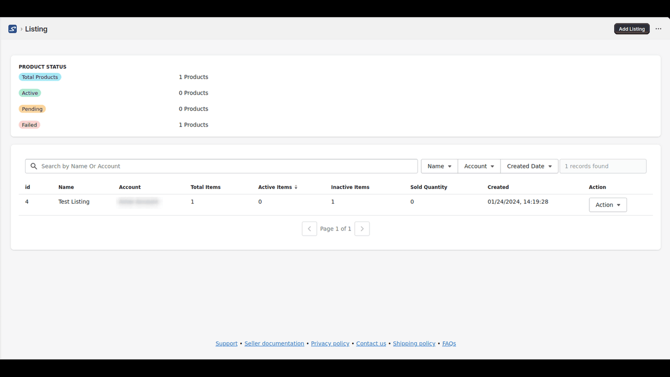Sort by Active Items sort icon
Image resolution: width=670 pixels, height=377 pixels.
coord(296,187)
